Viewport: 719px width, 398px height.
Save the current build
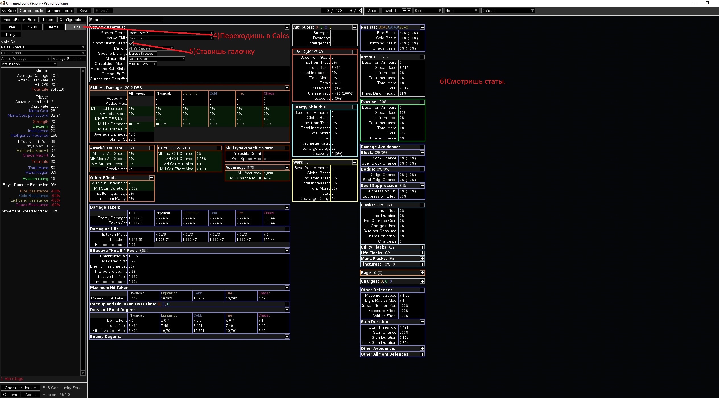tap(84, 11)
